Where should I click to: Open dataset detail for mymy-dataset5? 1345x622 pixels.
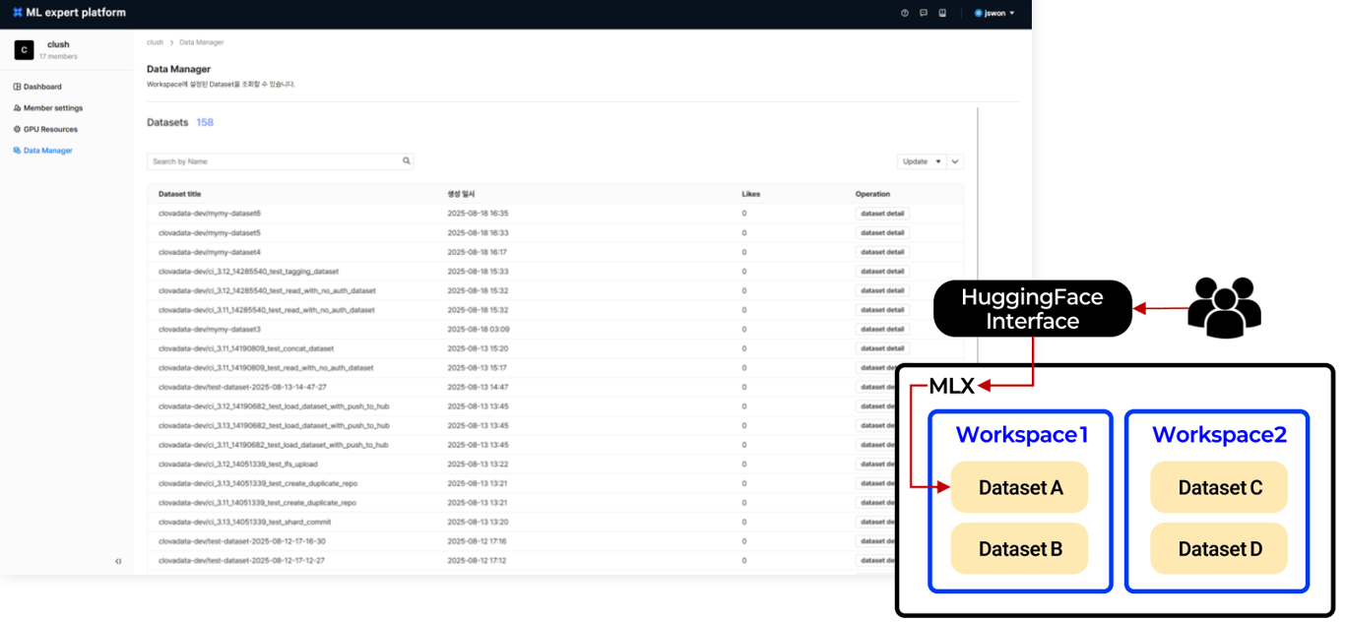pyautogui.click(x=882, y=233)
